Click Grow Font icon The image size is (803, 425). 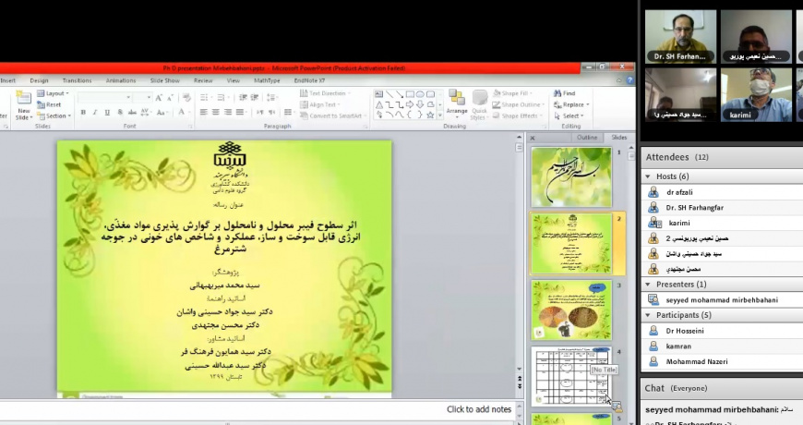coord(159,97)
